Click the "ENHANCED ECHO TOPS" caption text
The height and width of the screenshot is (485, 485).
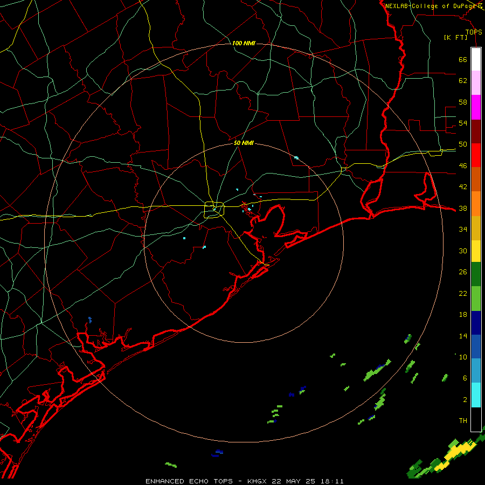[x=189, y=481]
